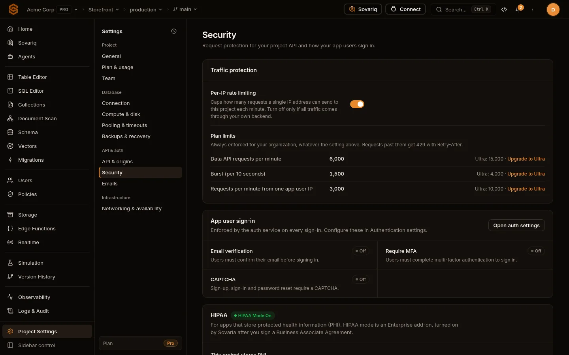Select Compute & disk settings

point(140,114)
